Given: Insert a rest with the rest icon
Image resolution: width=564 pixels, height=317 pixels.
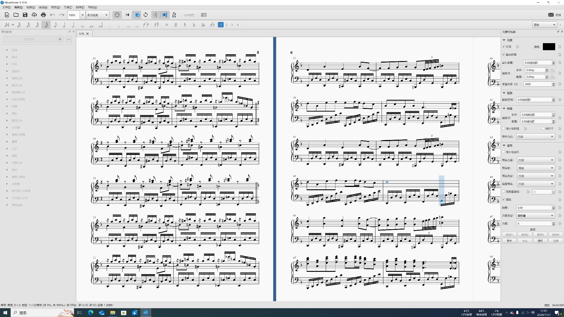Looking at the screenshot, I should pos(157,25).
